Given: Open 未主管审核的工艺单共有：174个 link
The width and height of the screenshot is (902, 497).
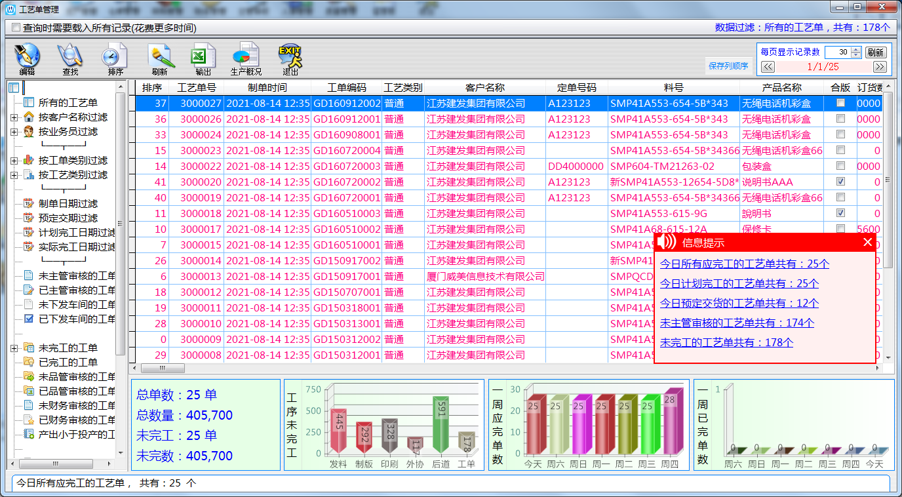Looking at the screenshot, I should click(737, 323).
